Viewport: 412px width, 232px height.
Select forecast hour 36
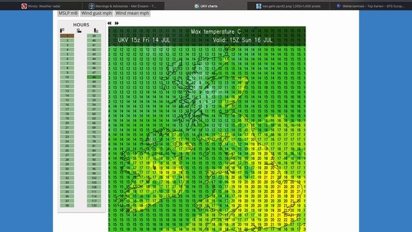(x=67, y=196)
